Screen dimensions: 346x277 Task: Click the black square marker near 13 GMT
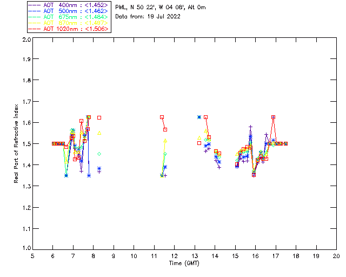[199, 143]
